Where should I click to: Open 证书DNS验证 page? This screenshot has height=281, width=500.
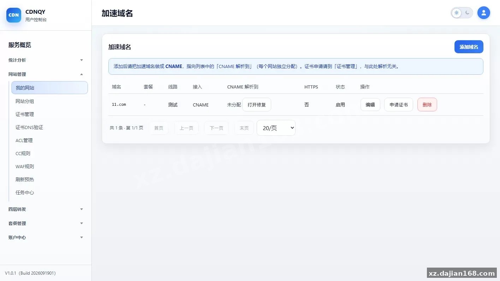pos(49,127)
